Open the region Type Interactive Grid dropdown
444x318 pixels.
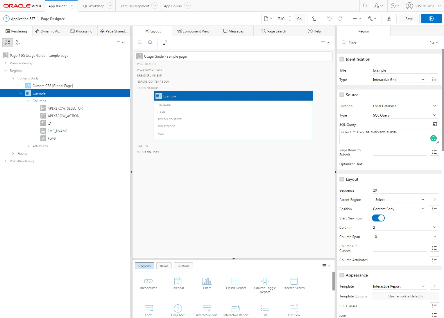(x=399, y=80)
